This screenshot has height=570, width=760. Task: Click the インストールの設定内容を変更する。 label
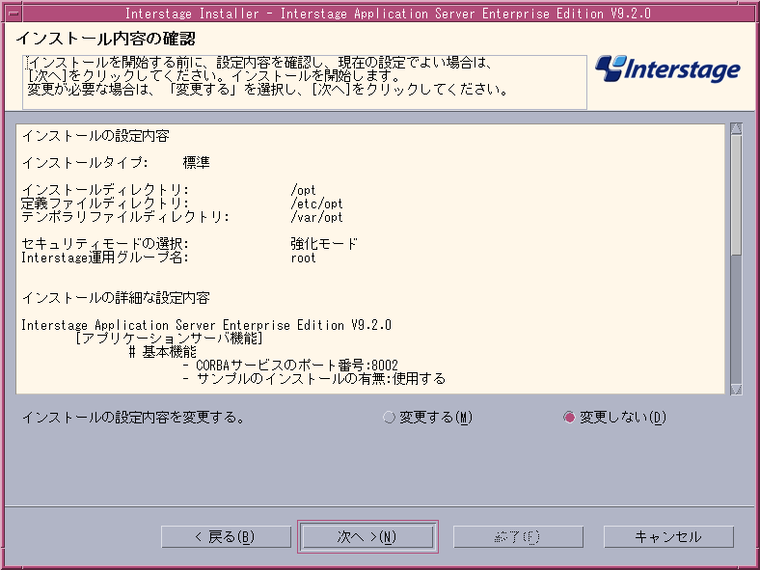coord(133,417)
